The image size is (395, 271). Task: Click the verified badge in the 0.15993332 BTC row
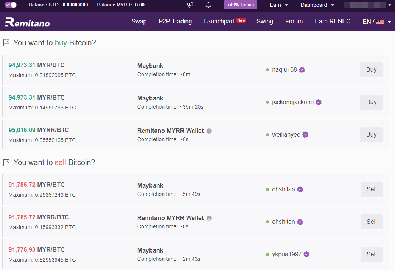pyautogui.click(x=300, y=222)
